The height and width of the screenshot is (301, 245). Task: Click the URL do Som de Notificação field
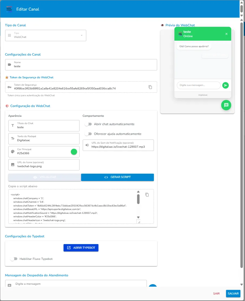click(118, 145)
